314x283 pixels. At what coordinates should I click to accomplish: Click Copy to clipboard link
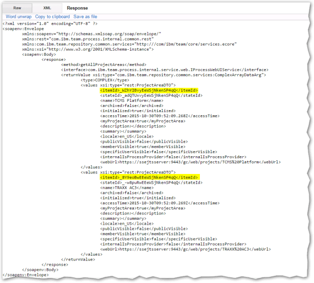[52, 17]
